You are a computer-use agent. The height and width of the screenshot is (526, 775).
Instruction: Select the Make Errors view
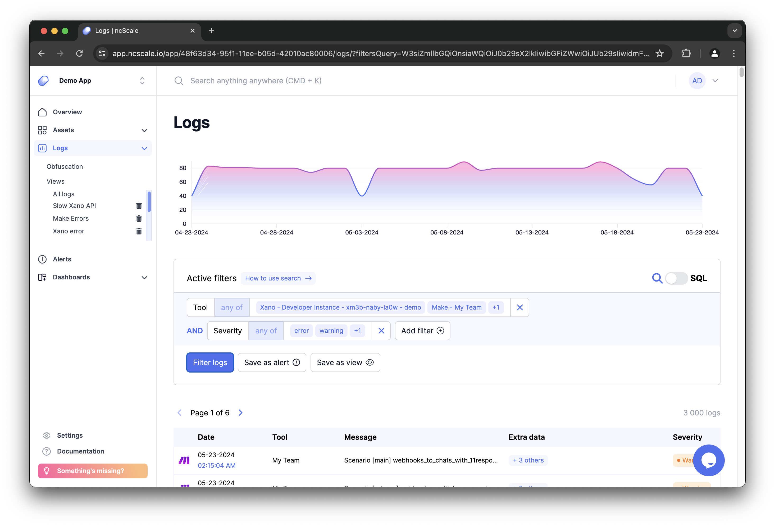[x=71, y=219]
